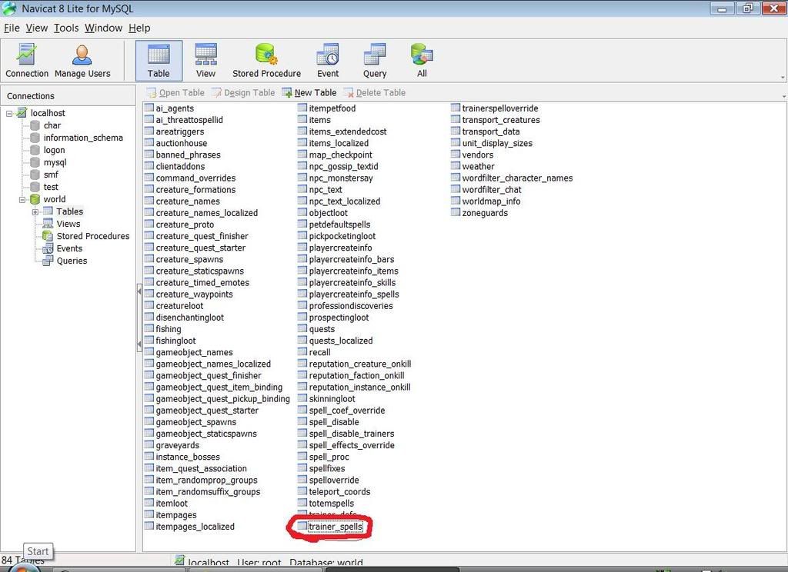Click Open Table action

pyautogui.click(x=175, y=92)
